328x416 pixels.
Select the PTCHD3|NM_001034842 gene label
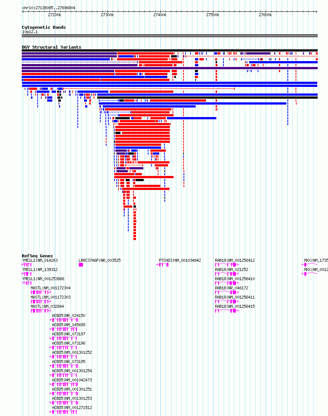click(x=180, y=260)
